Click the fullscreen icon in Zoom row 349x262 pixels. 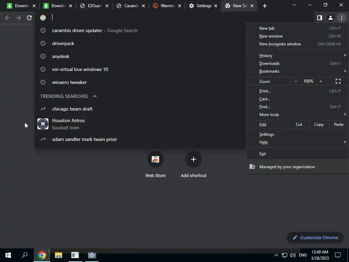pos(338,81)
